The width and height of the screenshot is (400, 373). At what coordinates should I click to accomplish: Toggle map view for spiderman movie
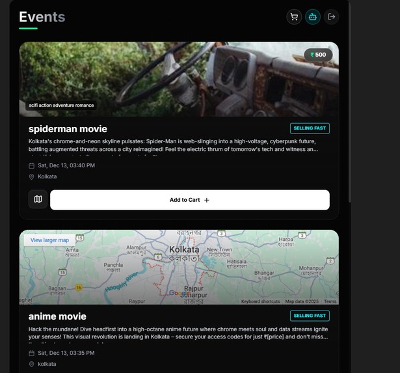pyautogui.click(x=38, y=199)
